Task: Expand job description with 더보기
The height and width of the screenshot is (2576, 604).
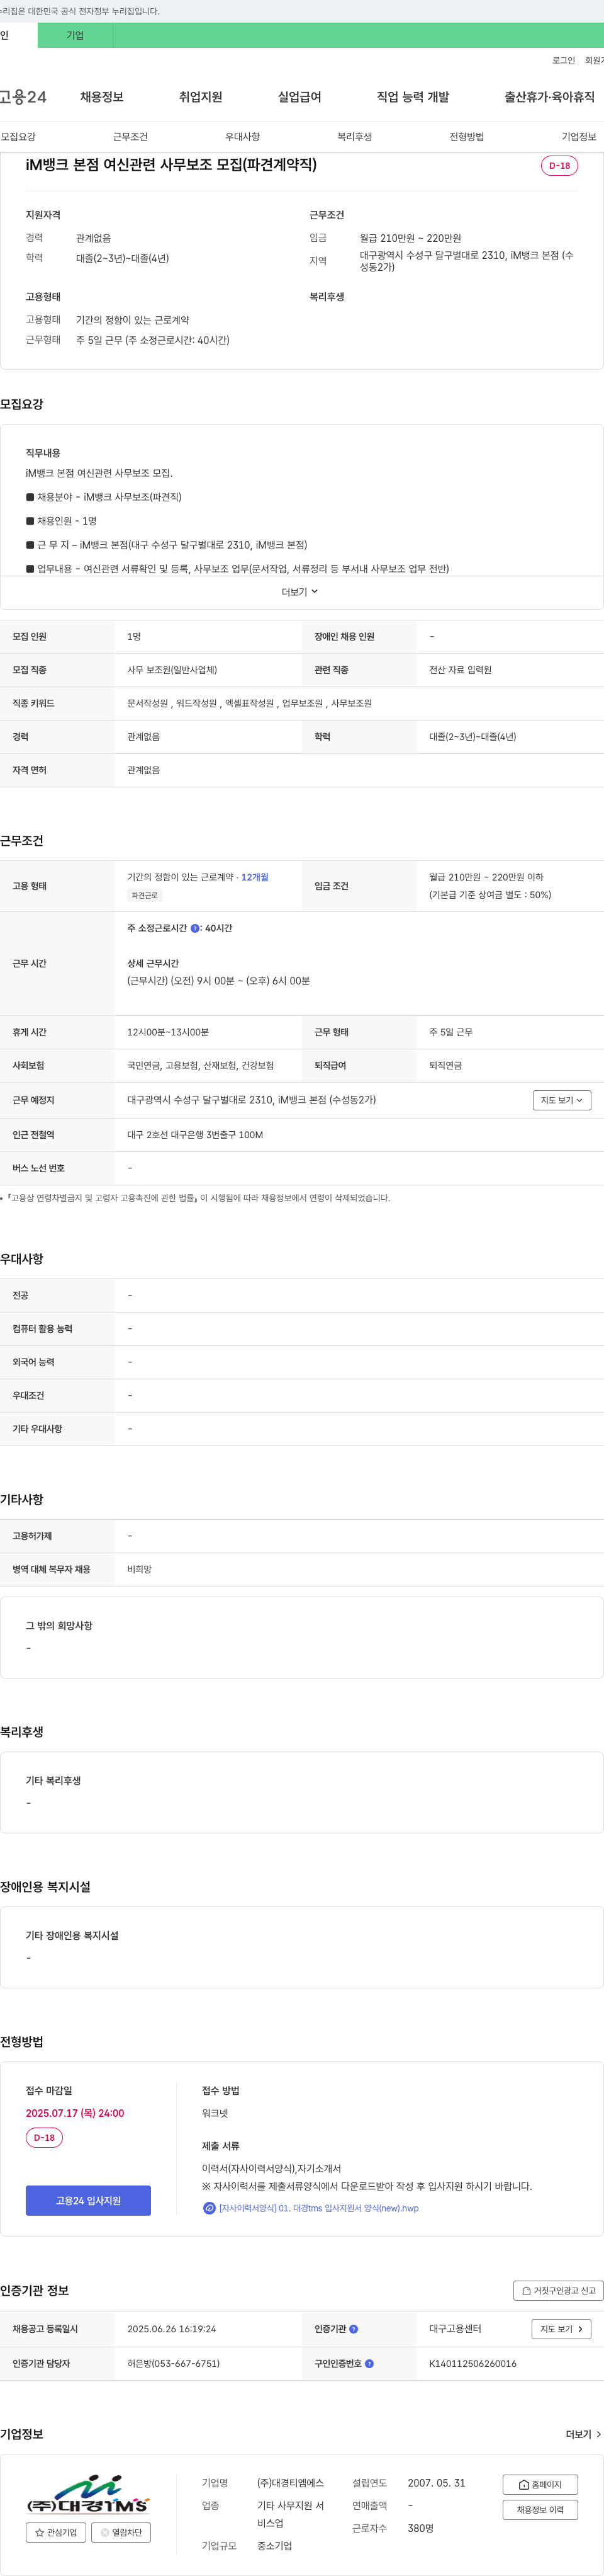Action: (x=299, y=592)
